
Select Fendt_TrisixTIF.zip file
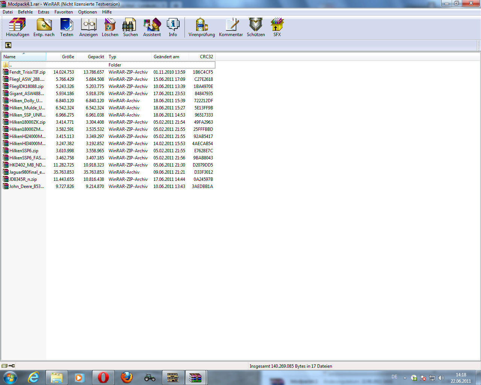tap(108, 72)
